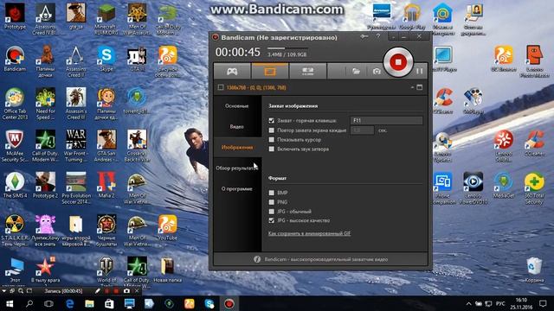Open Task View on the taskbar
This screenshot has height=311, width=554.
(x=48, y=303)
